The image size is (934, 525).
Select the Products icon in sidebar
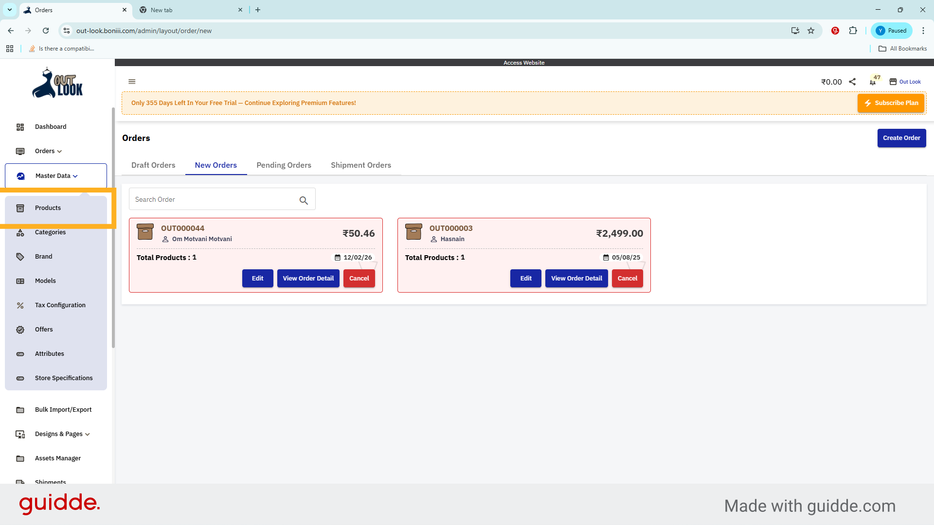[20, 208]
